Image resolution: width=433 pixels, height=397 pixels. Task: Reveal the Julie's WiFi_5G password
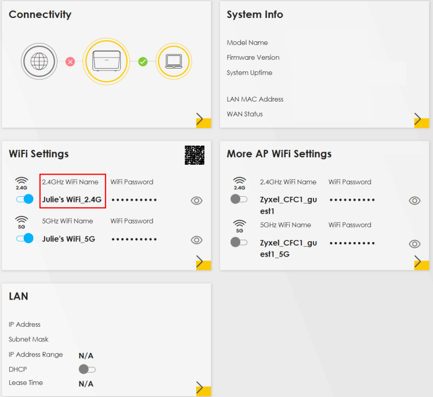click(x=197, y=240)
